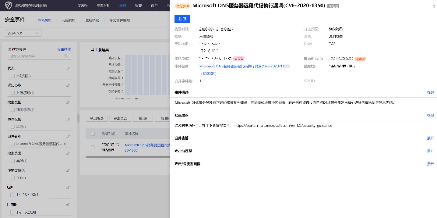Click the sort icon of the 状态 filter
Screen dimensions: 437x218
tap(68, 68)
